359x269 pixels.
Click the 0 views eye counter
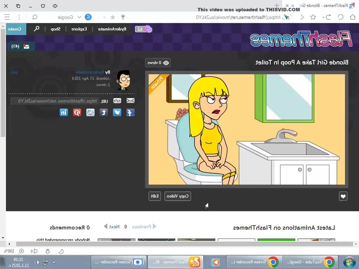coord(158,63)
